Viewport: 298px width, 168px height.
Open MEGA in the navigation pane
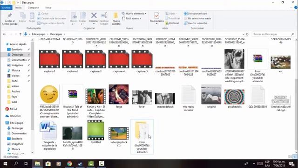[x=11, y=109]
